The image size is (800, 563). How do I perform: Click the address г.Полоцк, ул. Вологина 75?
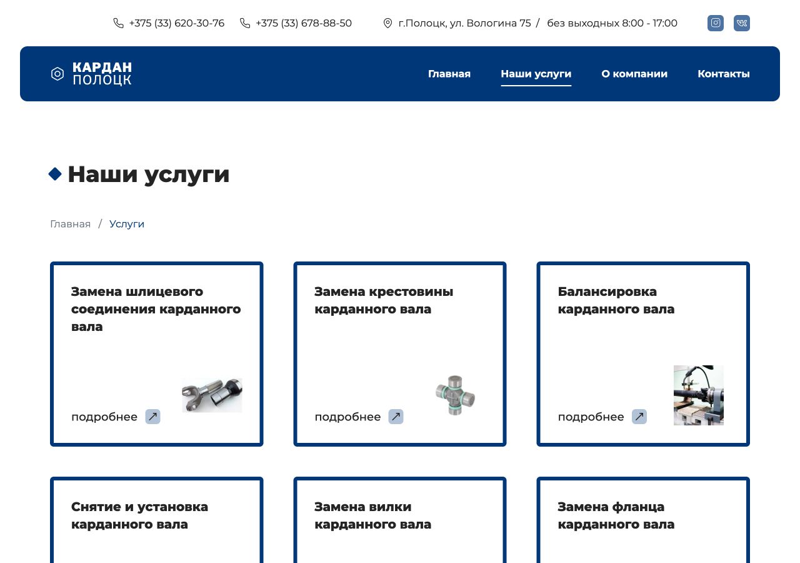(464, 23)
